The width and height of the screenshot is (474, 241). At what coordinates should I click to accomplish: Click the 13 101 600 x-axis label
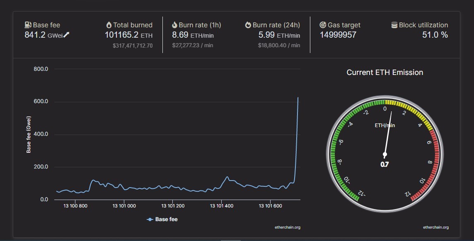coord(270,206)
